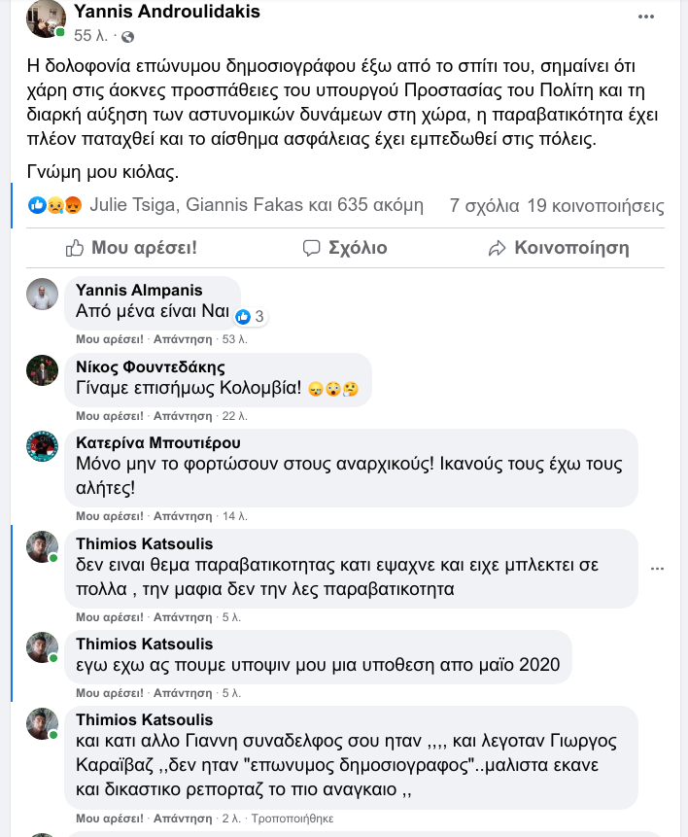Click the share arrow Κοινοποίηση icon
Viewport: 688px width, 837px height.
coord(497,248)
